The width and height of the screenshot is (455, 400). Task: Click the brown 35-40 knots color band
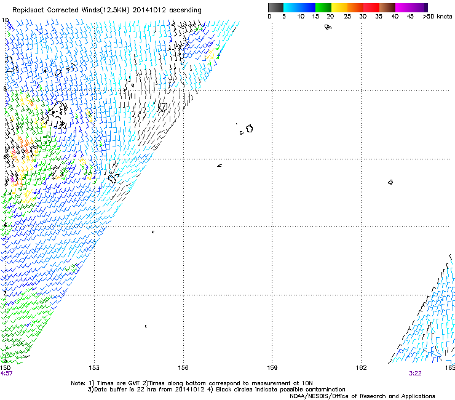(387, 7)
